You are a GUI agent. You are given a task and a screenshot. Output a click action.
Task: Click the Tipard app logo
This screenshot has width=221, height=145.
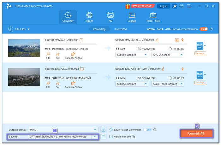click(9, 6)
